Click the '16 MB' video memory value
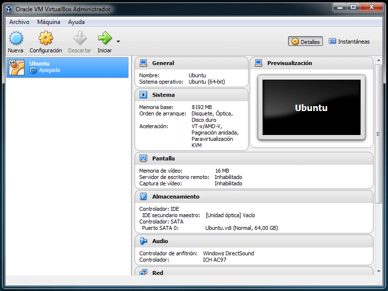Viewport: 388px width, 291px height. 222,171
